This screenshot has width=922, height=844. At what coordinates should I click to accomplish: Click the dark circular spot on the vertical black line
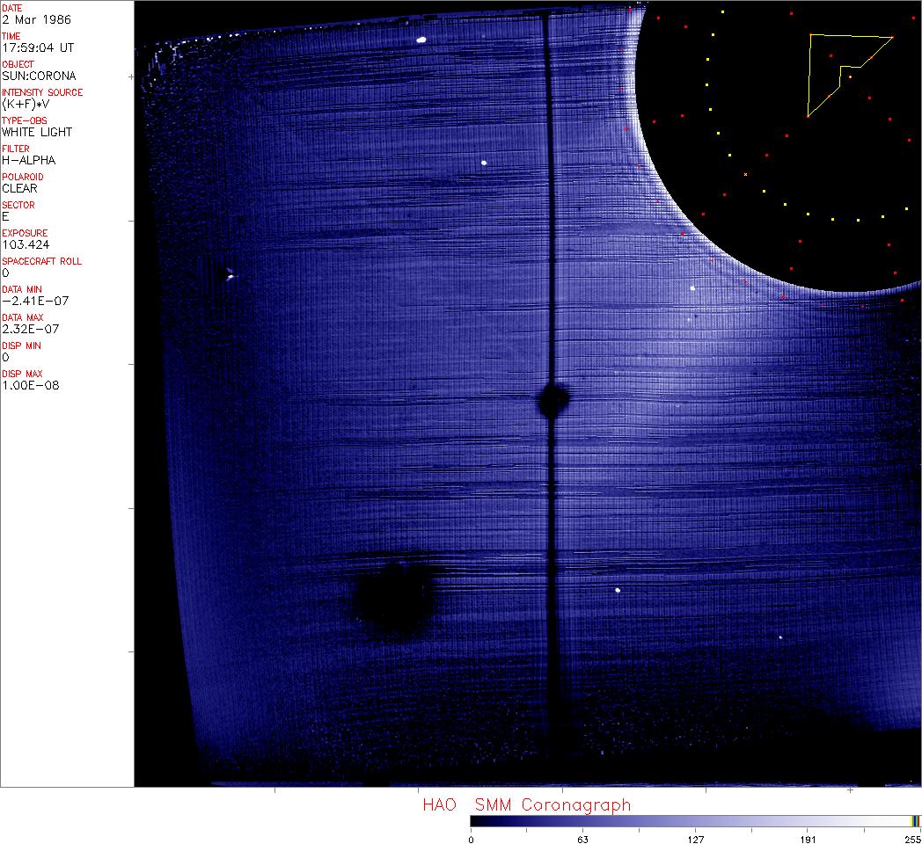[553, 399]
